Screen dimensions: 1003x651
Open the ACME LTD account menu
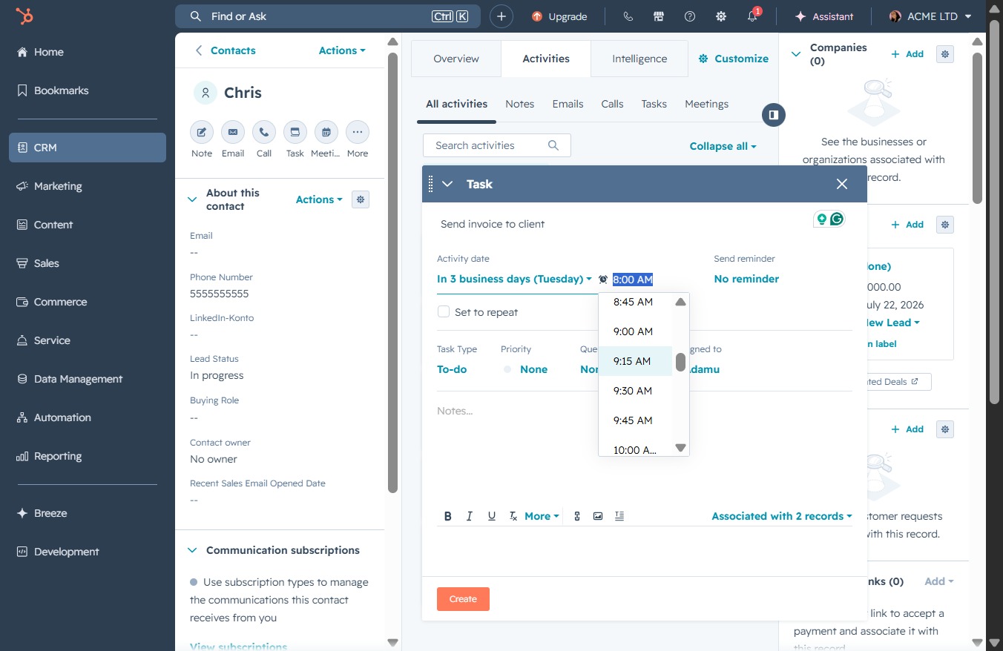(930, 16)
